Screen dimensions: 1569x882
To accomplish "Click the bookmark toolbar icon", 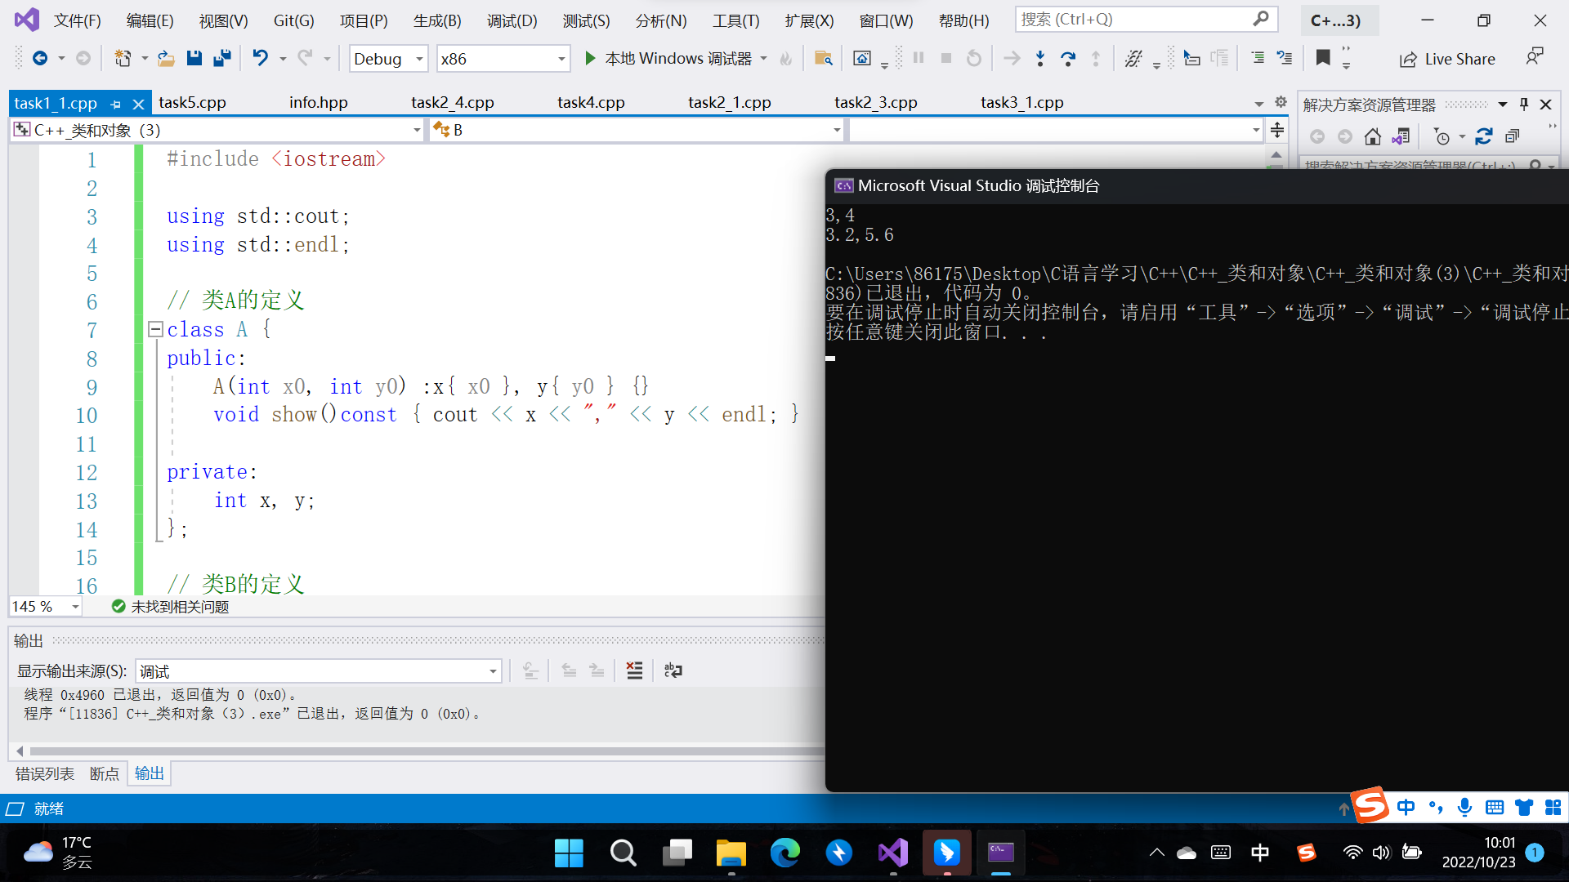I will click(1323, 58).
